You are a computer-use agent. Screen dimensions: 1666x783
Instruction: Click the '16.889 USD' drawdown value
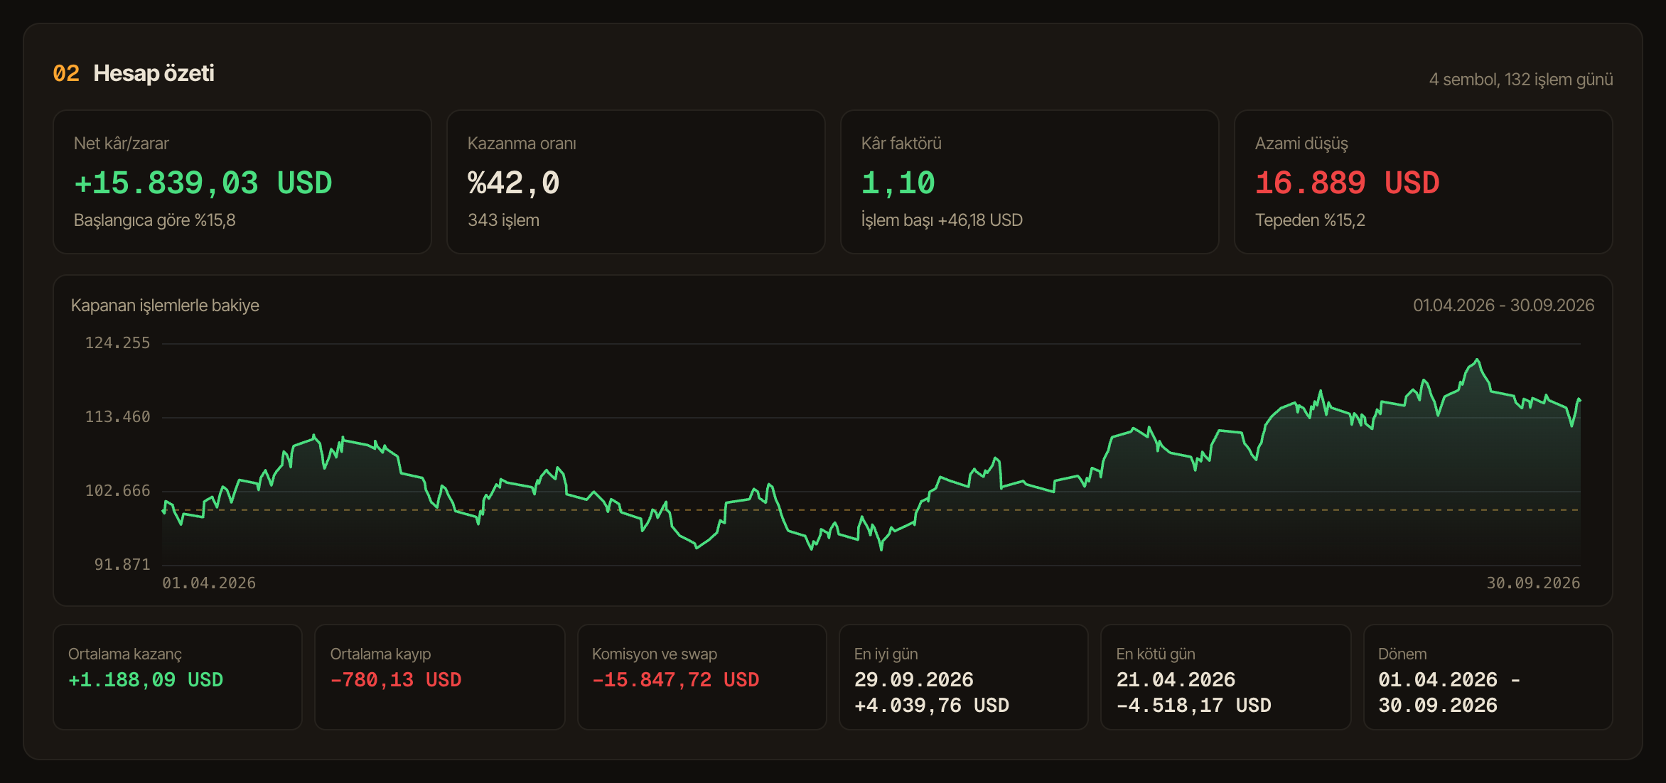pos(1347,183)
